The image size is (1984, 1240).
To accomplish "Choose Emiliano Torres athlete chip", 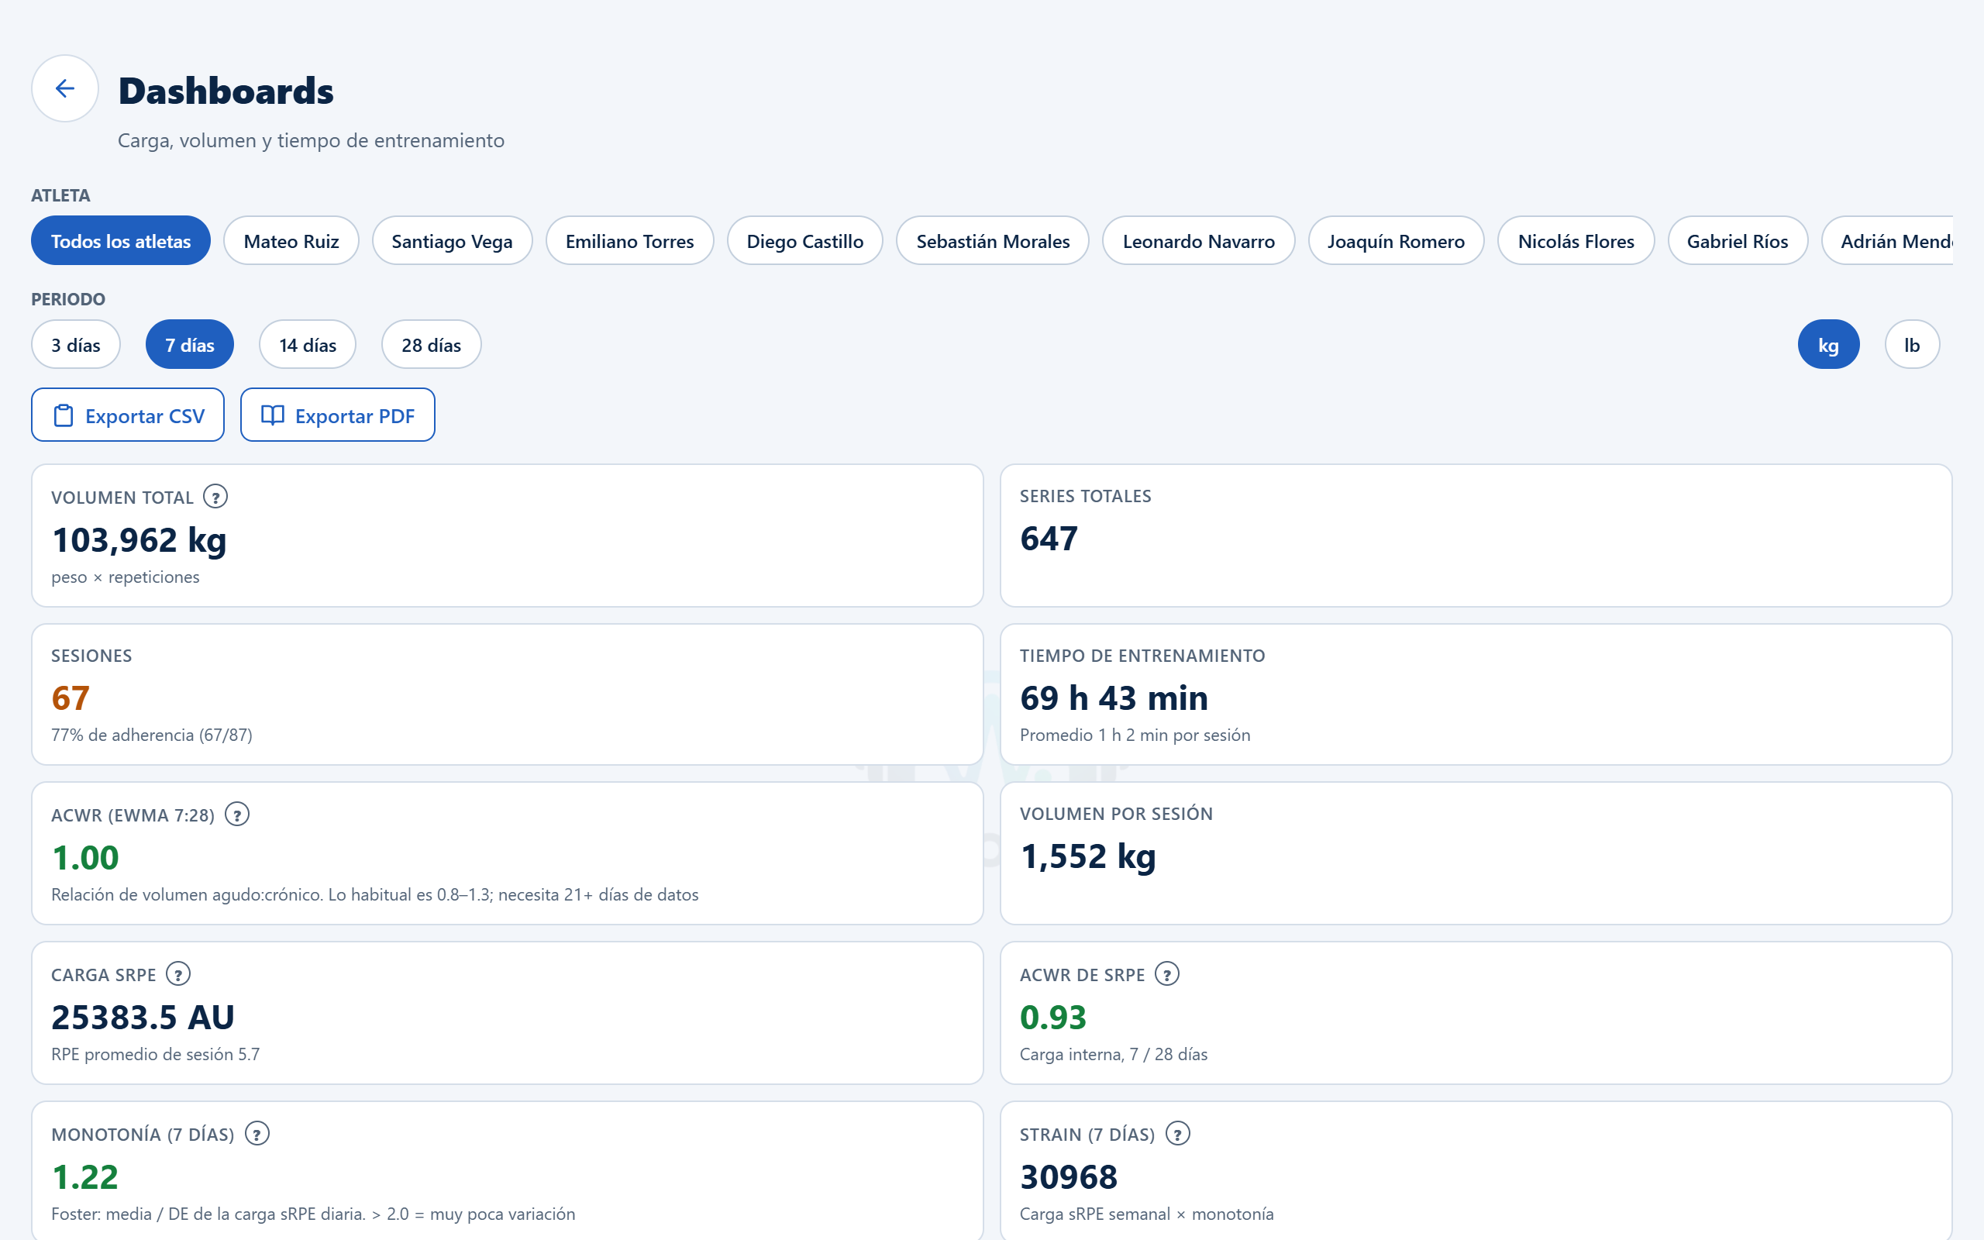I will (x=629, y=241).
